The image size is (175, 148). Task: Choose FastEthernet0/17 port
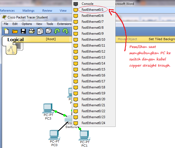pos(94,81)
